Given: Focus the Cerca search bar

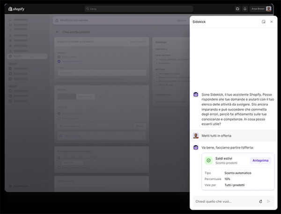Looking at the screenshot, I should click(139, 9).
